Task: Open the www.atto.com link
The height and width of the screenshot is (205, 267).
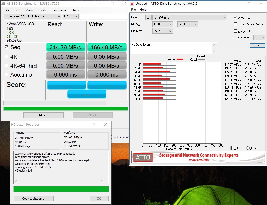Action: pyautogui.click(x=199, y=160)
